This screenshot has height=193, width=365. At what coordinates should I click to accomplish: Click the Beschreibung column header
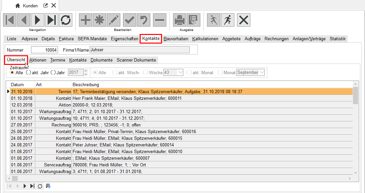click(x=86, y=85)
